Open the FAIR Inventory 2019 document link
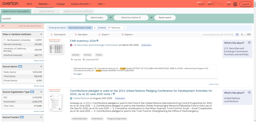Screen dimensions: 256x122 (x=82, y=41)
